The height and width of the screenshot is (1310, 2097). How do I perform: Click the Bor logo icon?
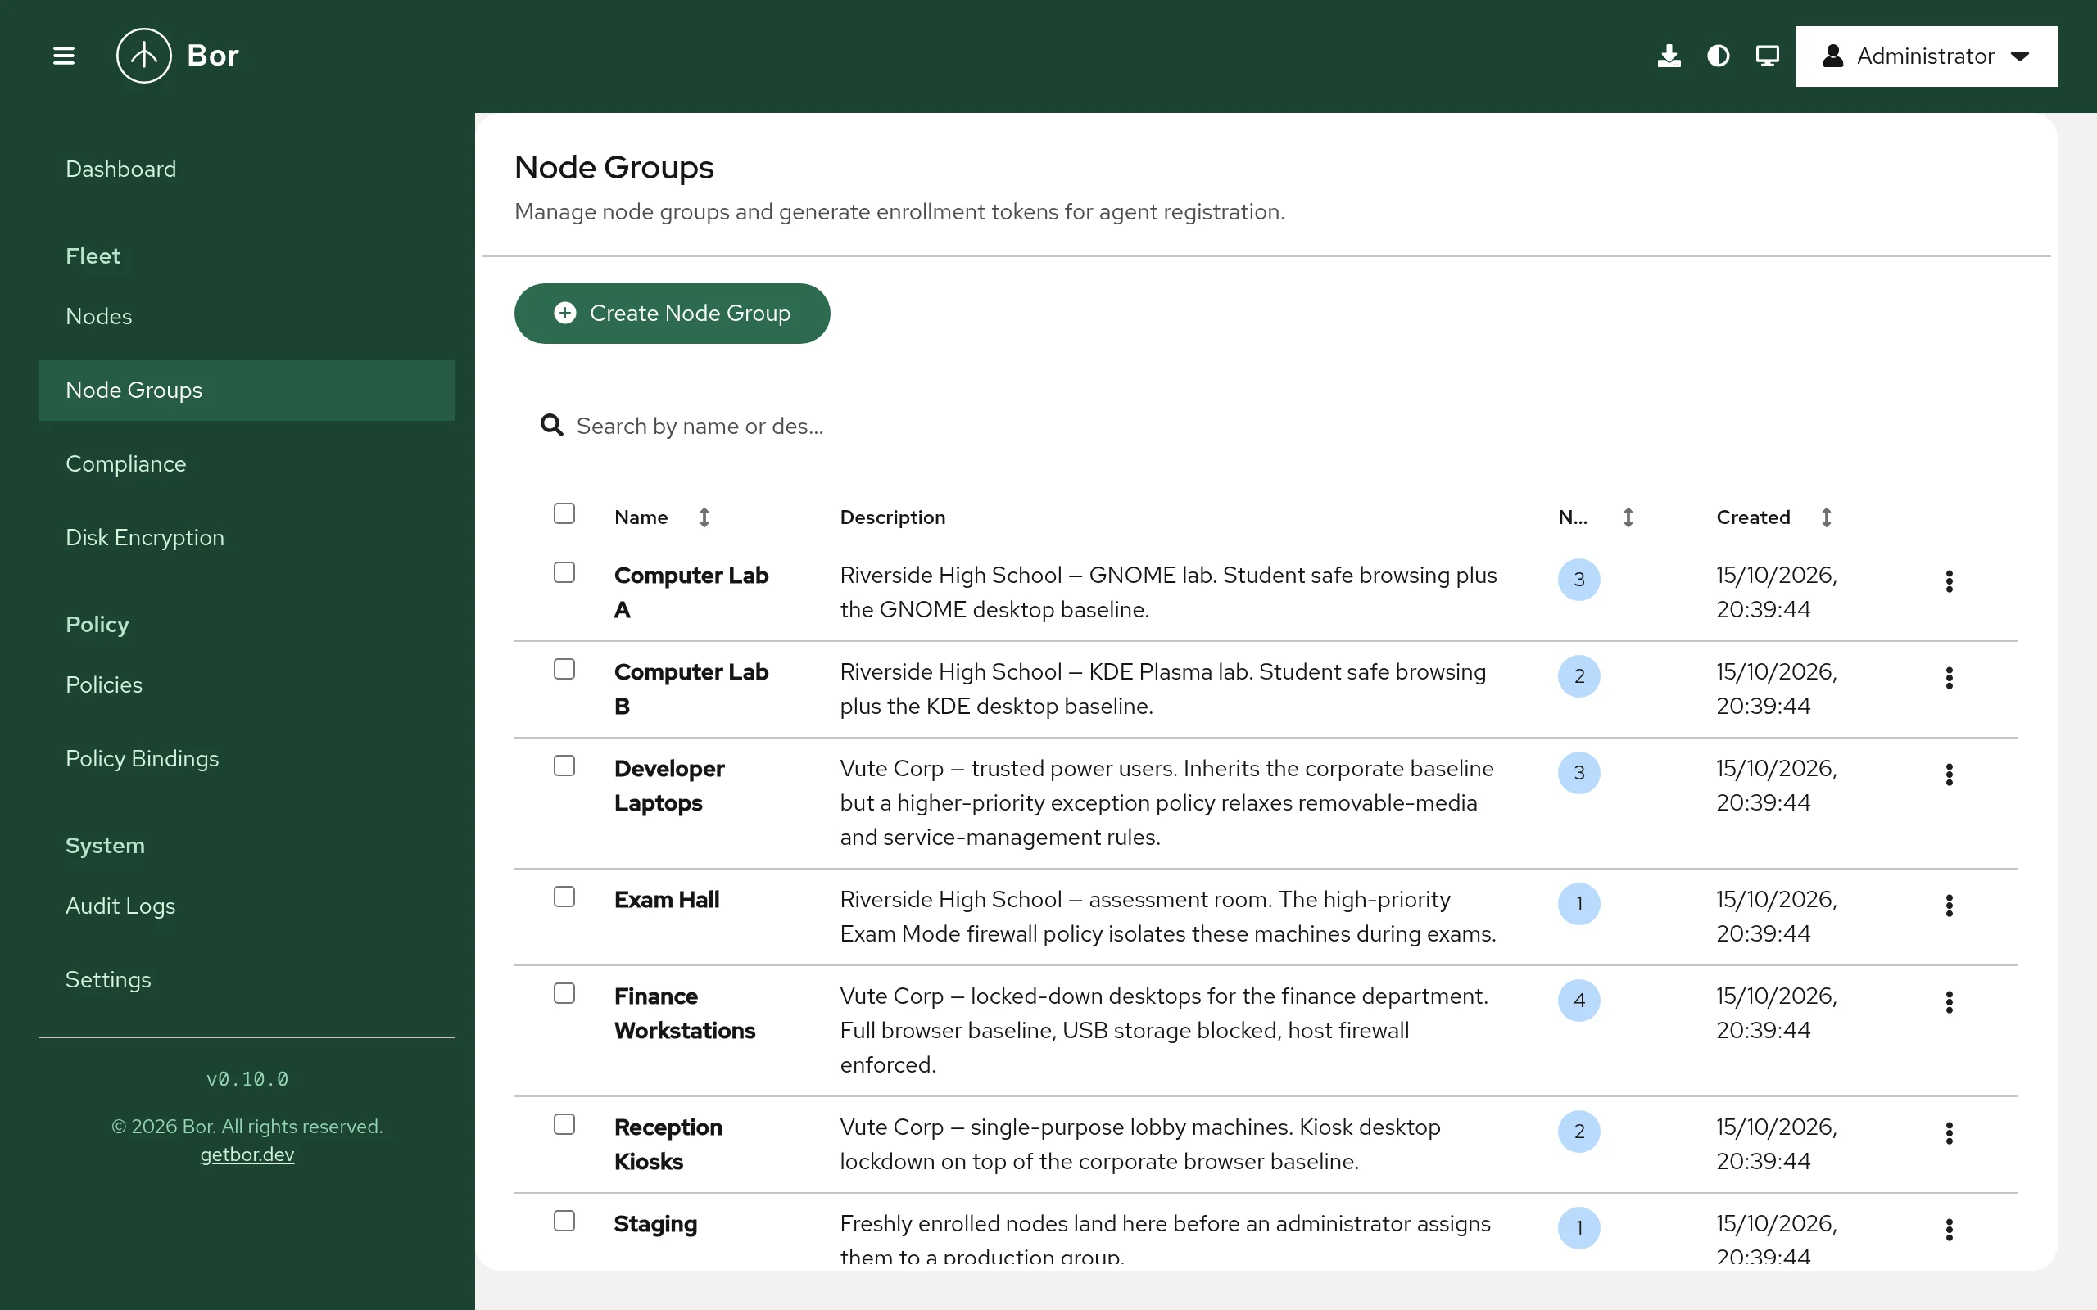point(144,56)
